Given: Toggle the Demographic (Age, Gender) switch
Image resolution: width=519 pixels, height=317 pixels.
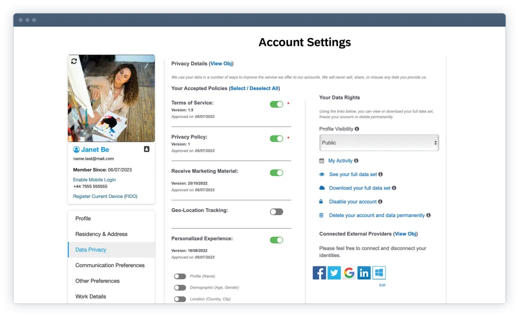Looking at the screenshot, I should pyautogui.click(x=180, y=287).
